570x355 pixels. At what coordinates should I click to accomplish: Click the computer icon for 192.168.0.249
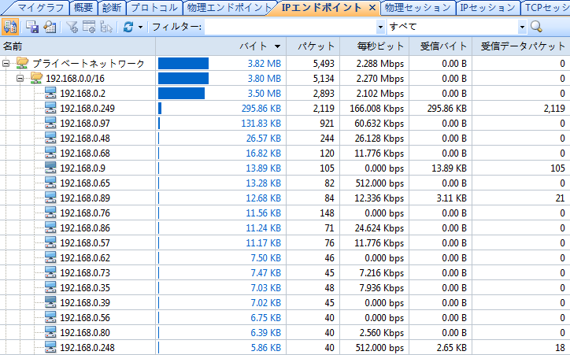(x=50, y=108)
